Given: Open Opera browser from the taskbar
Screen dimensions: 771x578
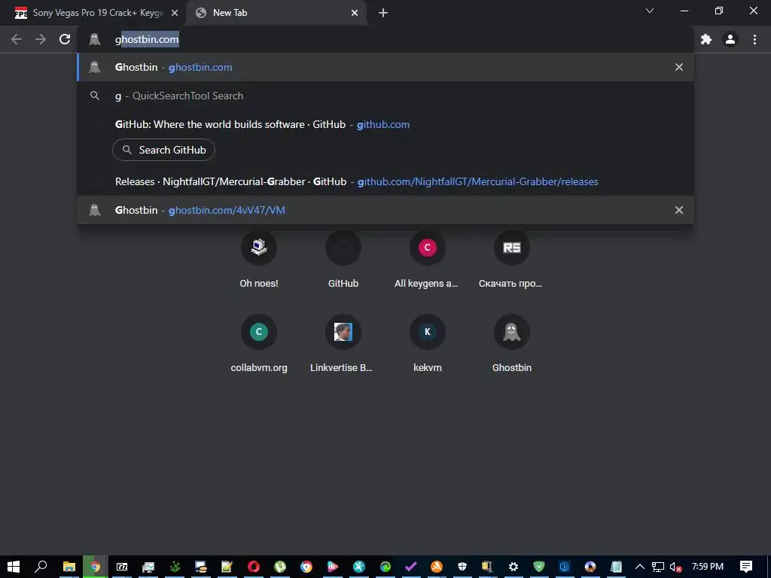Looking at the screenshot, I should [254, 567].
